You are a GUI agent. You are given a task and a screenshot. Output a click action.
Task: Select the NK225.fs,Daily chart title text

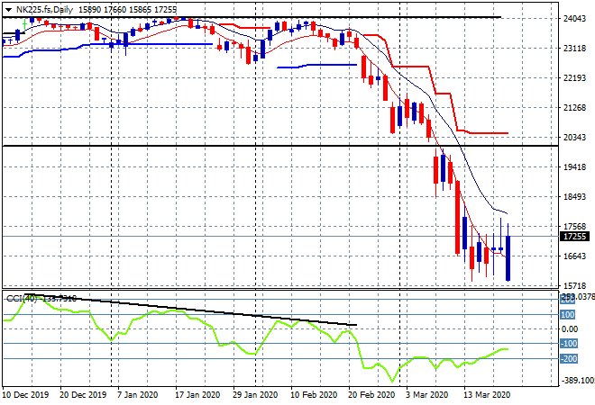click(x=44, y=10)
